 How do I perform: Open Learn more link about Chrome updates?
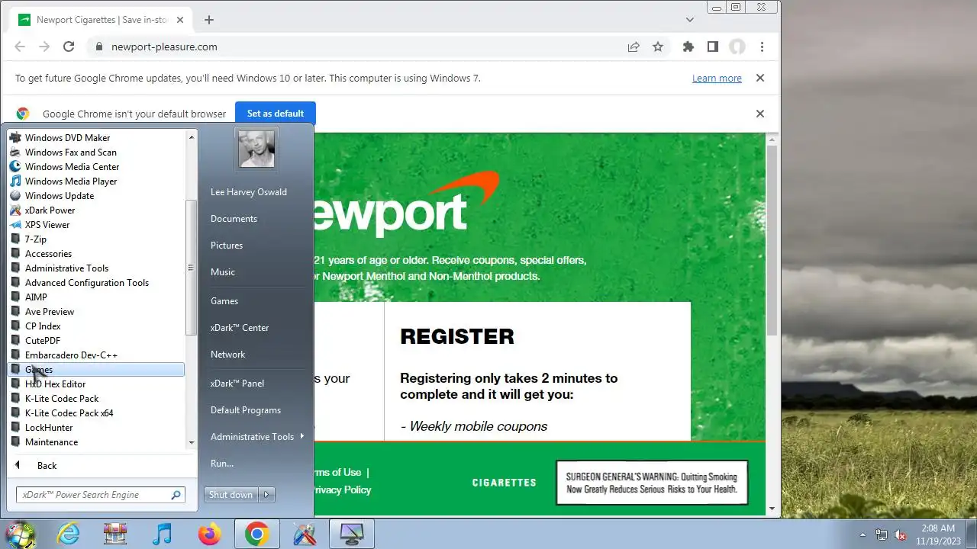click(x=717, y=79)
